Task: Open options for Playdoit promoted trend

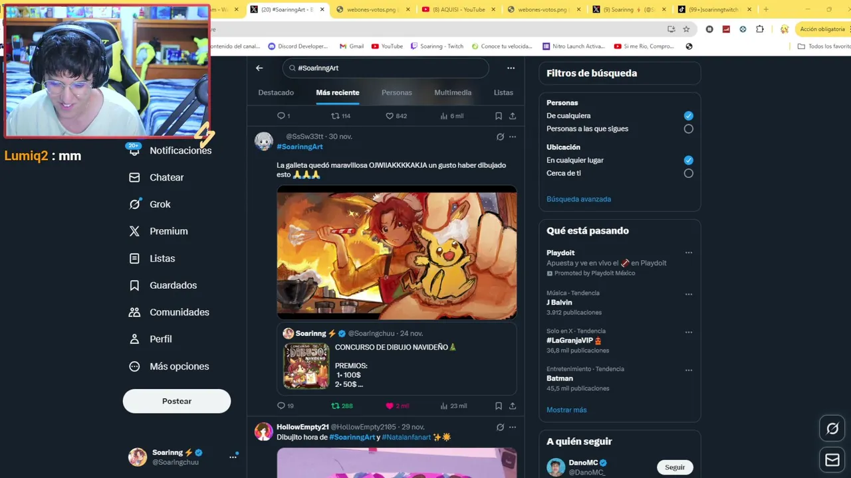Action: click(x=689, y=252)
